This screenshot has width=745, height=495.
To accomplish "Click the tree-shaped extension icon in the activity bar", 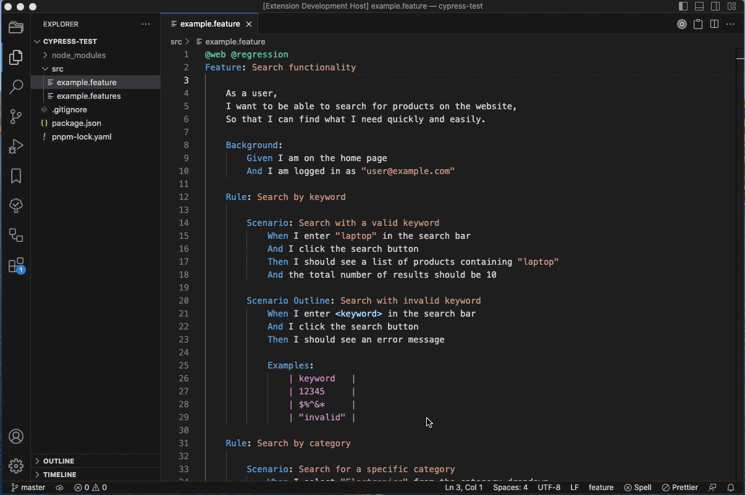I will coord(16,206).
